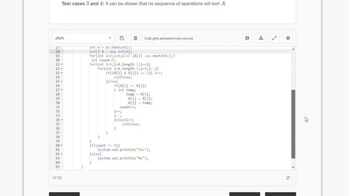Open the editor settings gear
The width and height of the screenshot is (349, 196).
pyautogui.click(x=288, y=38)
